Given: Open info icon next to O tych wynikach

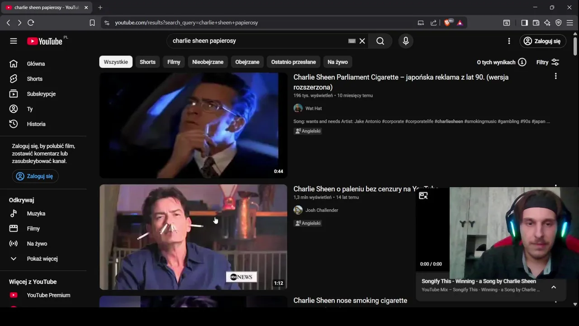Looking at the screenshot, I should pos(522,62).
